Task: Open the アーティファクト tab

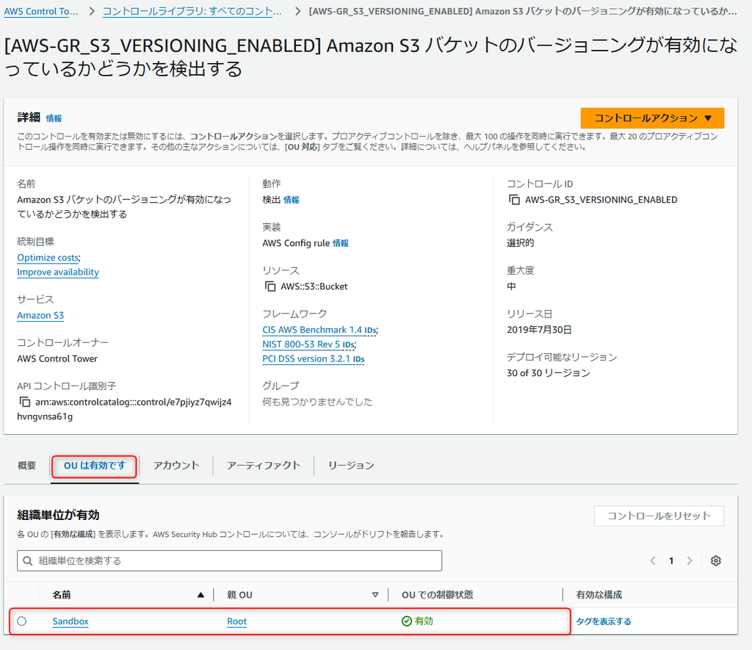Action: [264, 466]
